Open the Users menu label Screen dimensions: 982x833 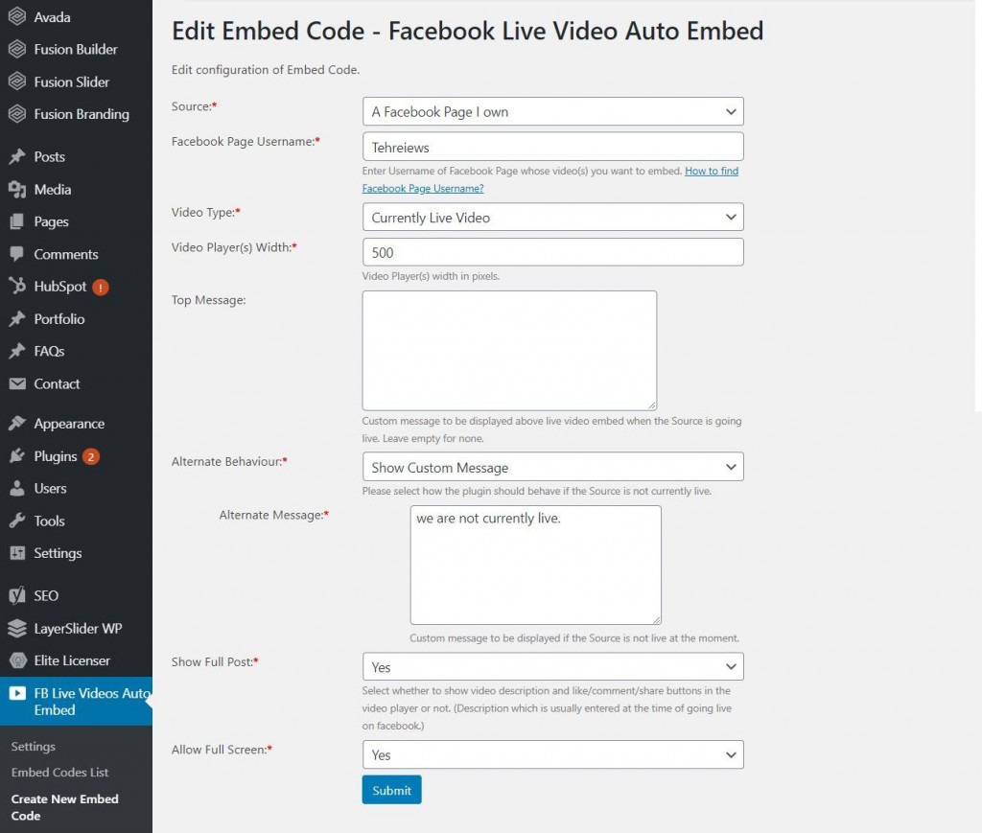pyautogui.click(x=50, y=488)
